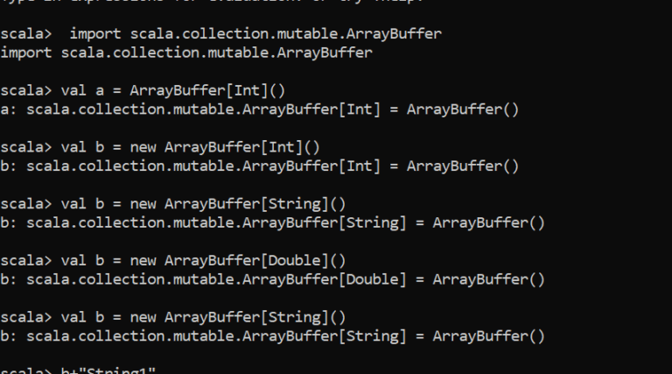Click the 'scala>' prompt before 'val a'
Image resolution: width=672 pixels, height=374 pixels.
click(x=26, y=91)
